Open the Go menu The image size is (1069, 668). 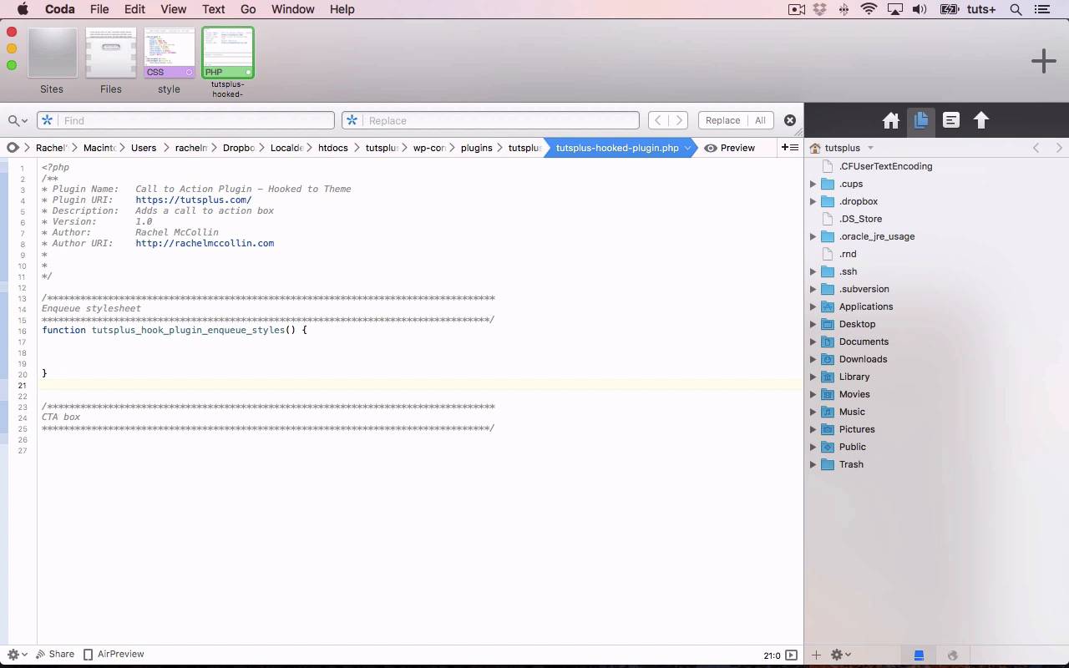tap(248, 9)
